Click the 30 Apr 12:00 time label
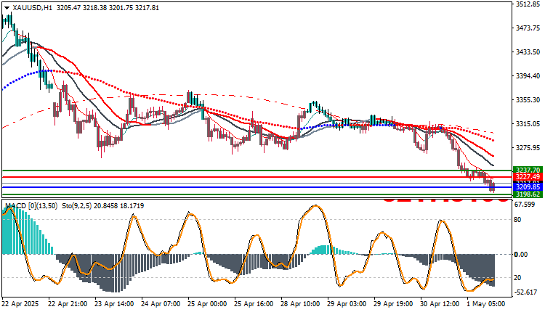 [x=440, y=304]
